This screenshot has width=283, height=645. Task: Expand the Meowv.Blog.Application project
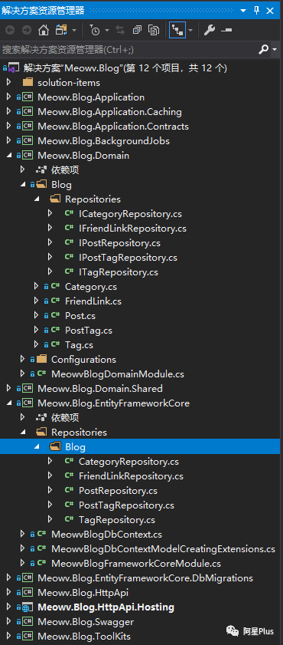(x=9, y=97)
